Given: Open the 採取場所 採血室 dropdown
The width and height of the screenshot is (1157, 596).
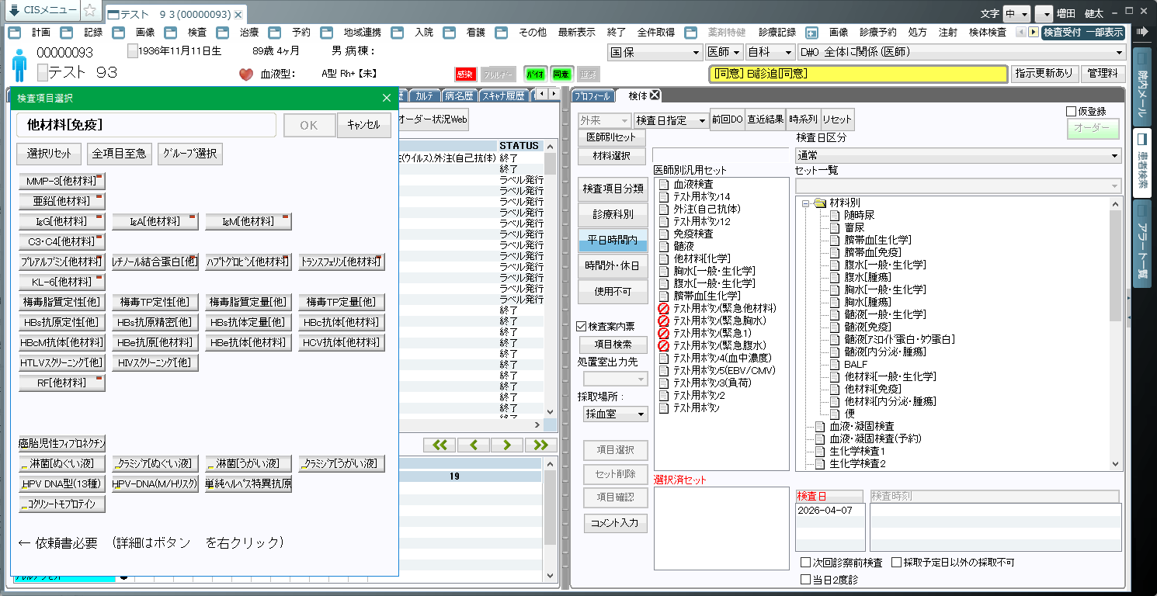Looking at the screenshot, I should [615, 414].
